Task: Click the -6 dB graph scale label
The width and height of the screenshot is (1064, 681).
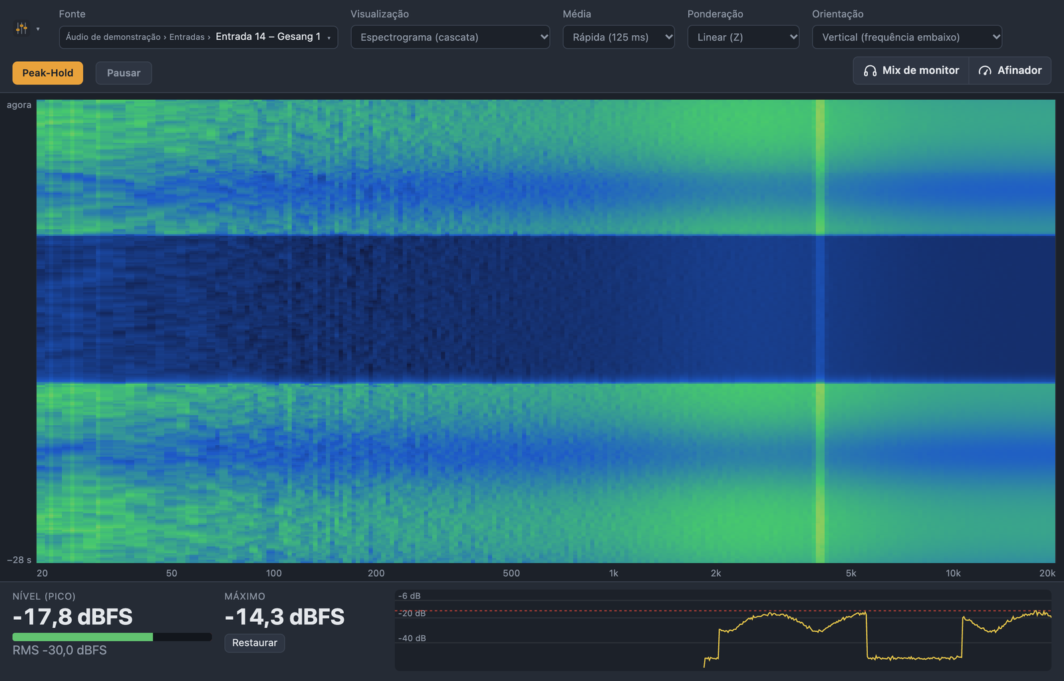Action: tap(410, 596)
